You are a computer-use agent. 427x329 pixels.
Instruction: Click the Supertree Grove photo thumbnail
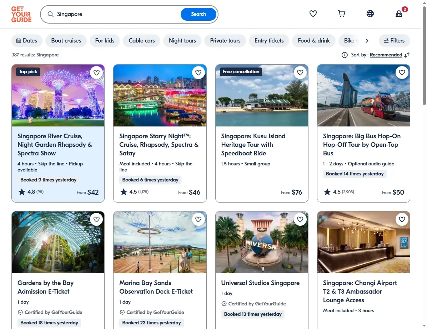[x=58, y=95]
